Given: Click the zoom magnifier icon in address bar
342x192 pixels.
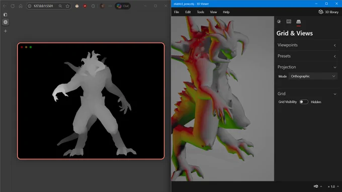Looking at the screenshot, I should point(60,6).
